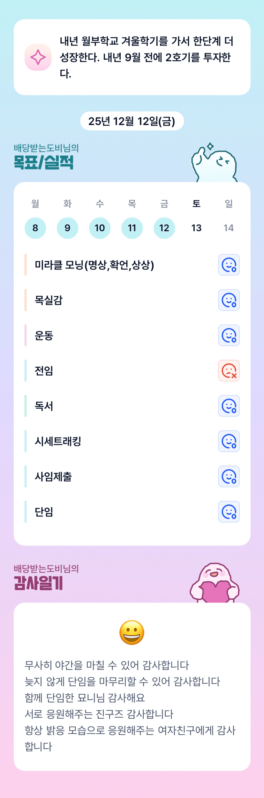Click smiley status icon for 단임
Viewport: 264px width, 798px height.
pyautogui.click(x=229, y=512)
